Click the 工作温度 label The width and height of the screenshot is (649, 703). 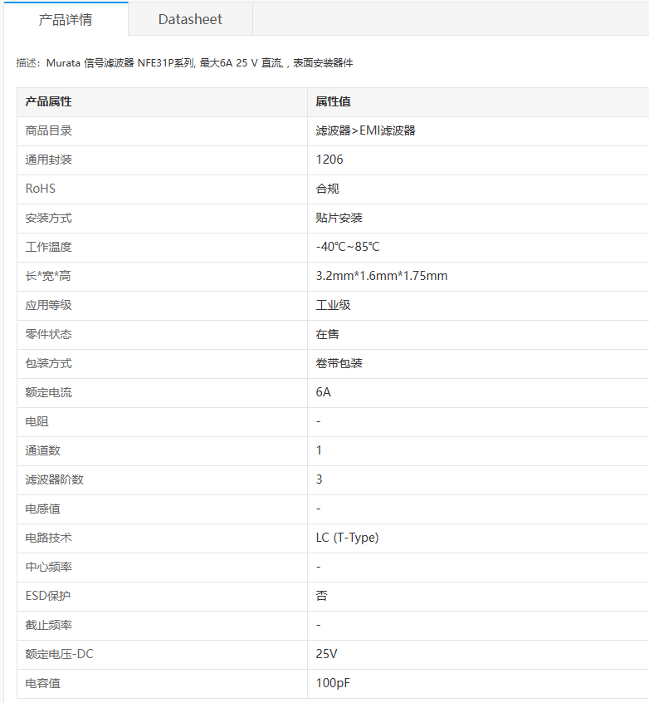point(48,247)
